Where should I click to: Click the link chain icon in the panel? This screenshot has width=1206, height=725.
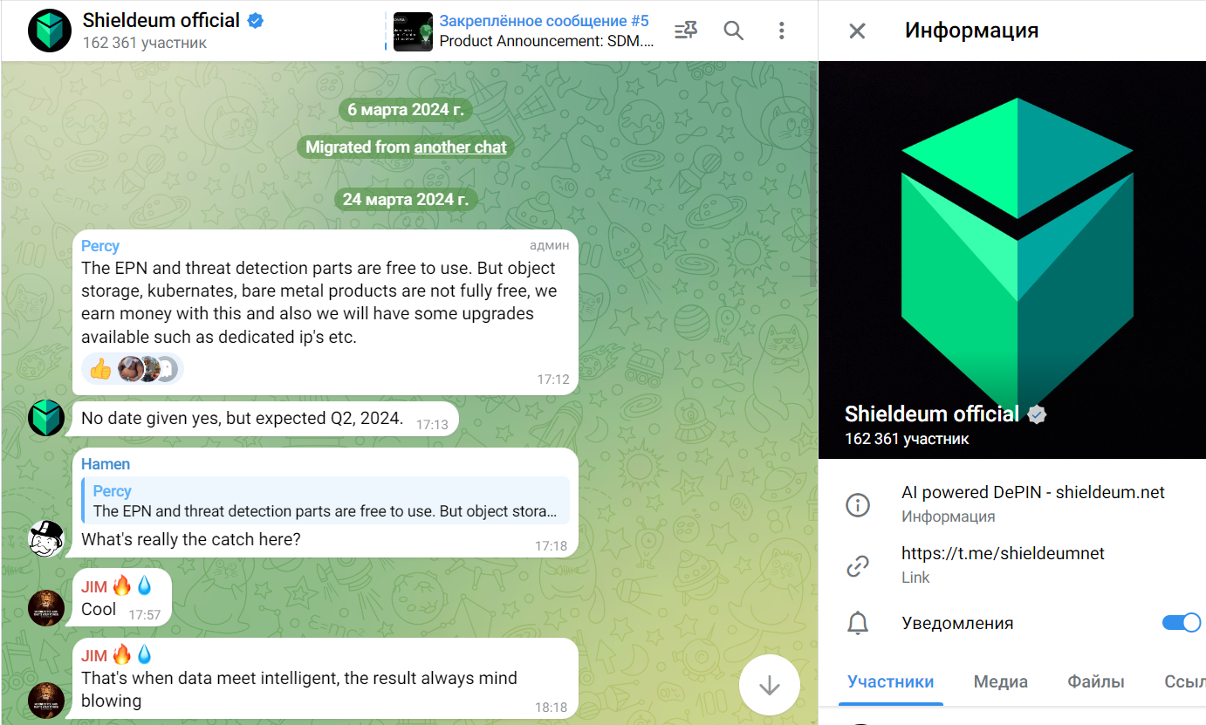858,566
